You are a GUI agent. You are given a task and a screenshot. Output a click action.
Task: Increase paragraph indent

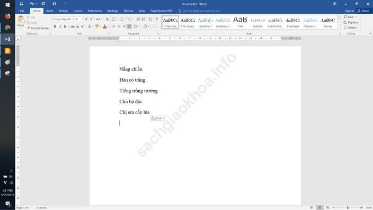tap(143, 19)
